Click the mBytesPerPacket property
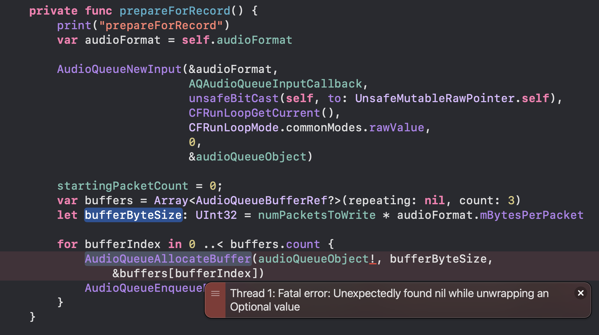 [532, 215]
